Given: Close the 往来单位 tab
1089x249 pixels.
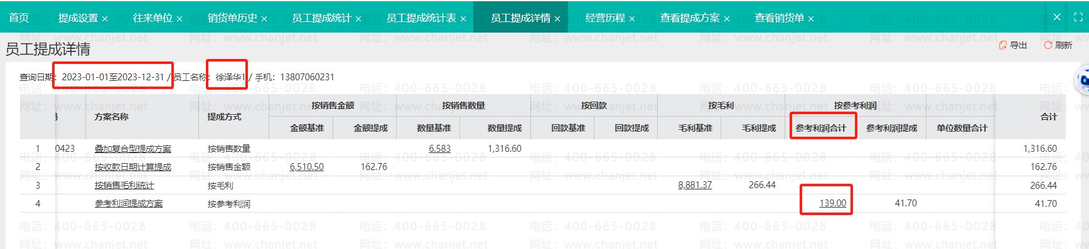Looking at the screenshot, I should (180, 19).
